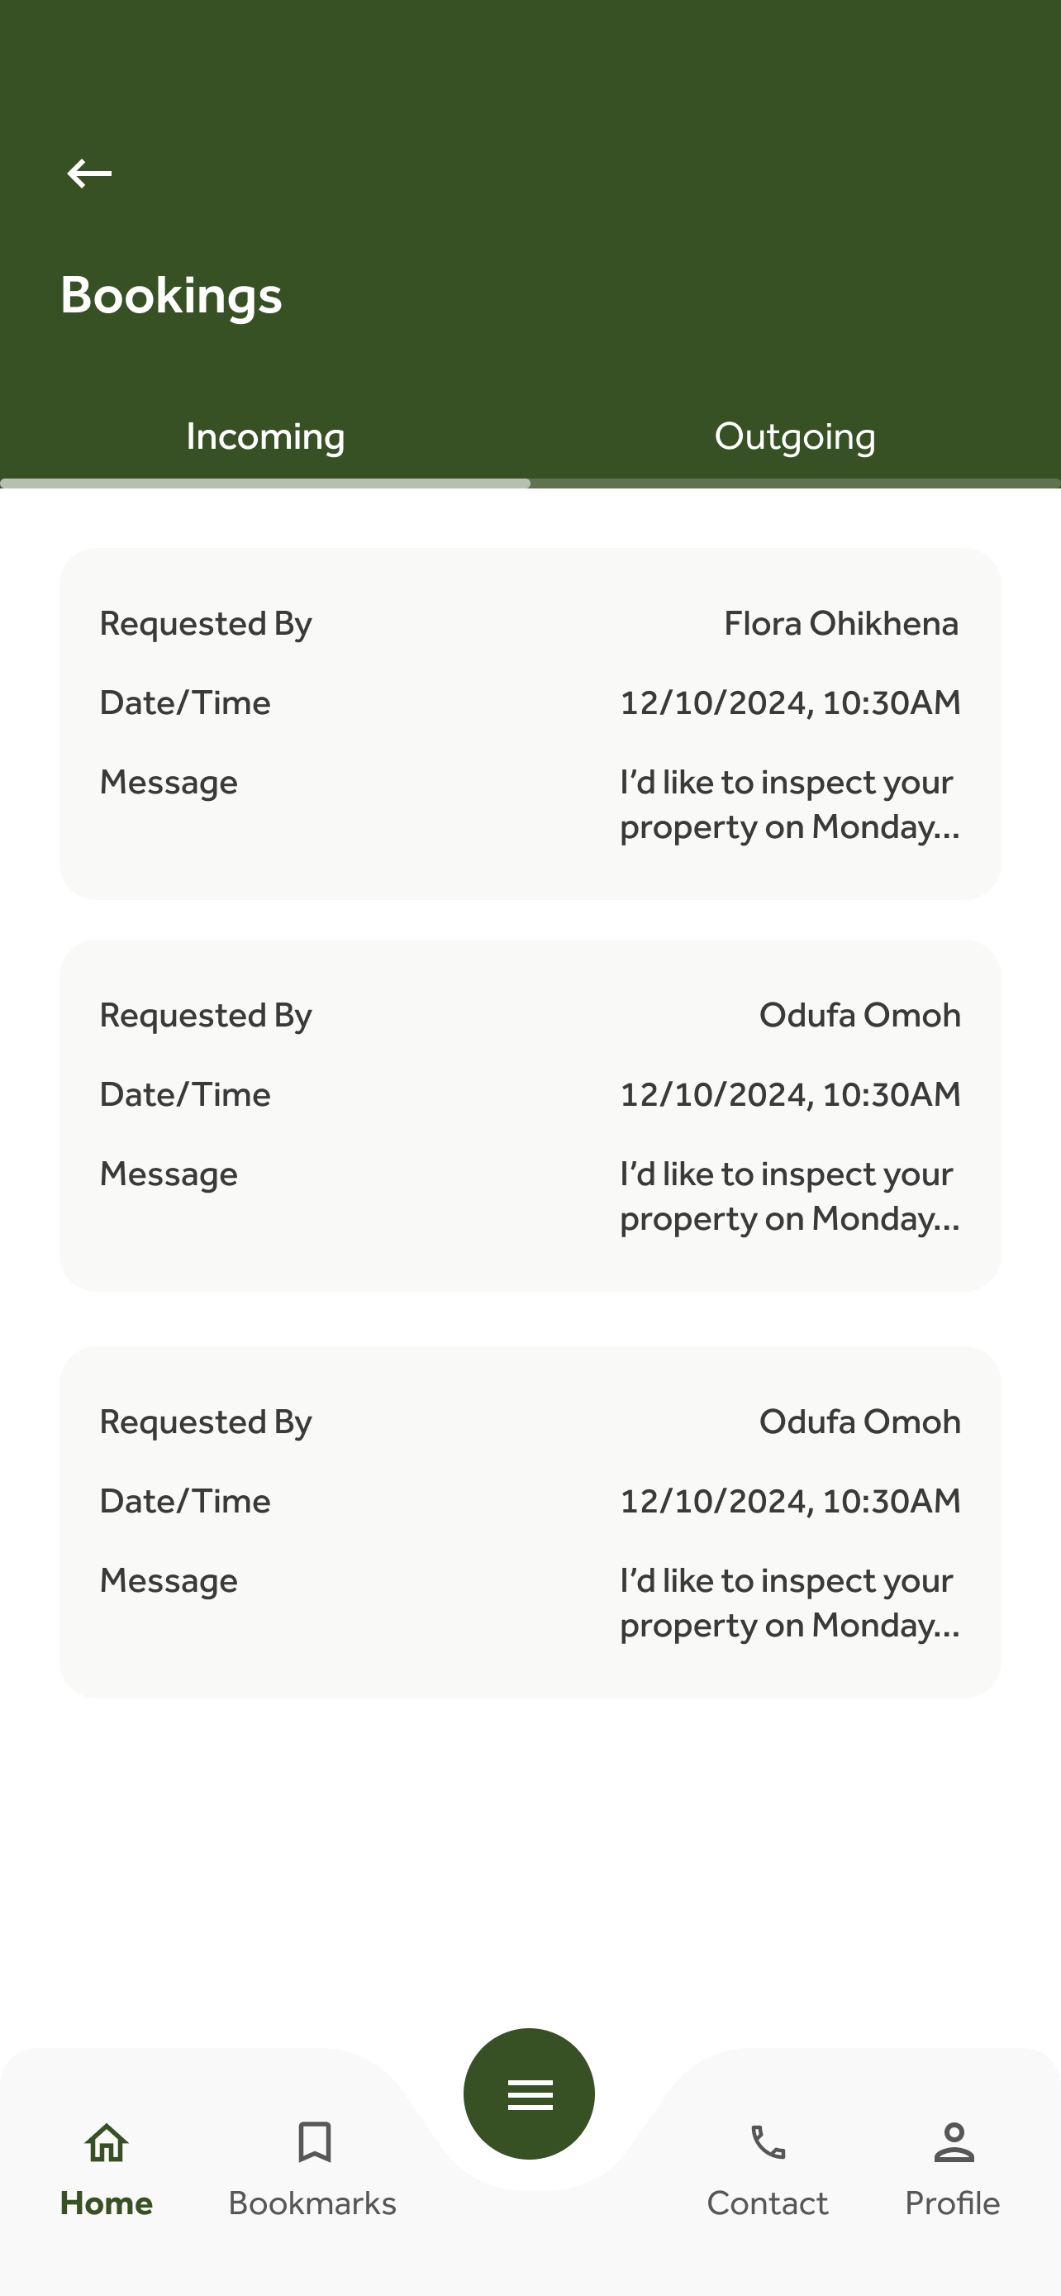Tap the back arrow icon
1061x2296 pixels.
[x=89, y=173]
